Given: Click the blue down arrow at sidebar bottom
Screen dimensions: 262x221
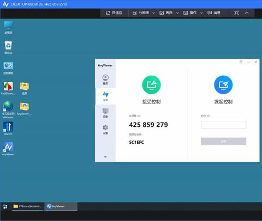Looking at the screenshot, I should (x=105, y=157).
